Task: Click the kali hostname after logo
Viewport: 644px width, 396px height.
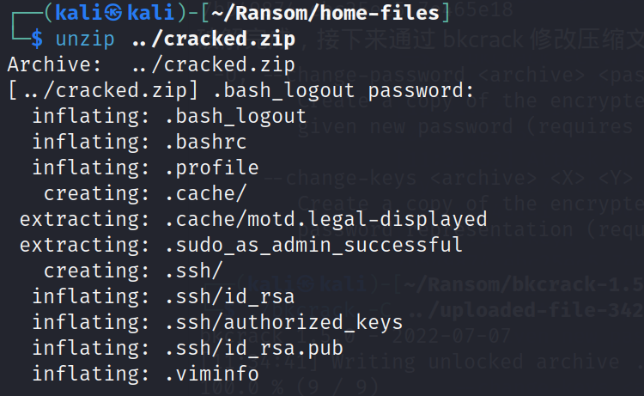Action: point(150,13)
